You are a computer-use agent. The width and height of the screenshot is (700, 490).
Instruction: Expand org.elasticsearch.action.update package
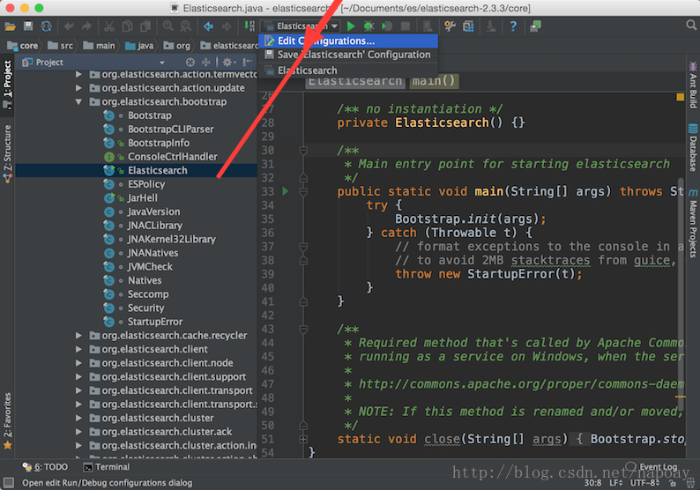pos(79,88)
